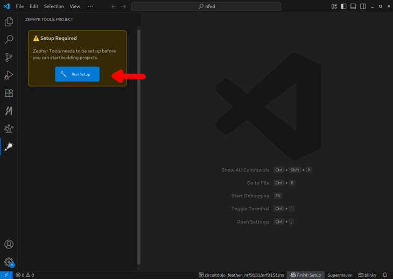Open the Run and Debug view
This screenshot has height=279, width=393.
pos(9,75)
